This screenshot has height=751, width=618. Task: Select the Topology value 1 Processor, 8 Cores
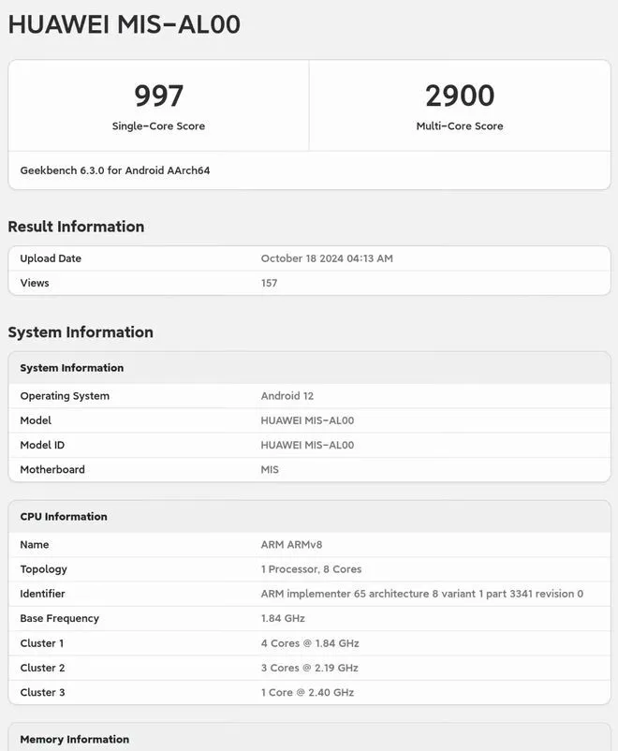pos(311,569)
